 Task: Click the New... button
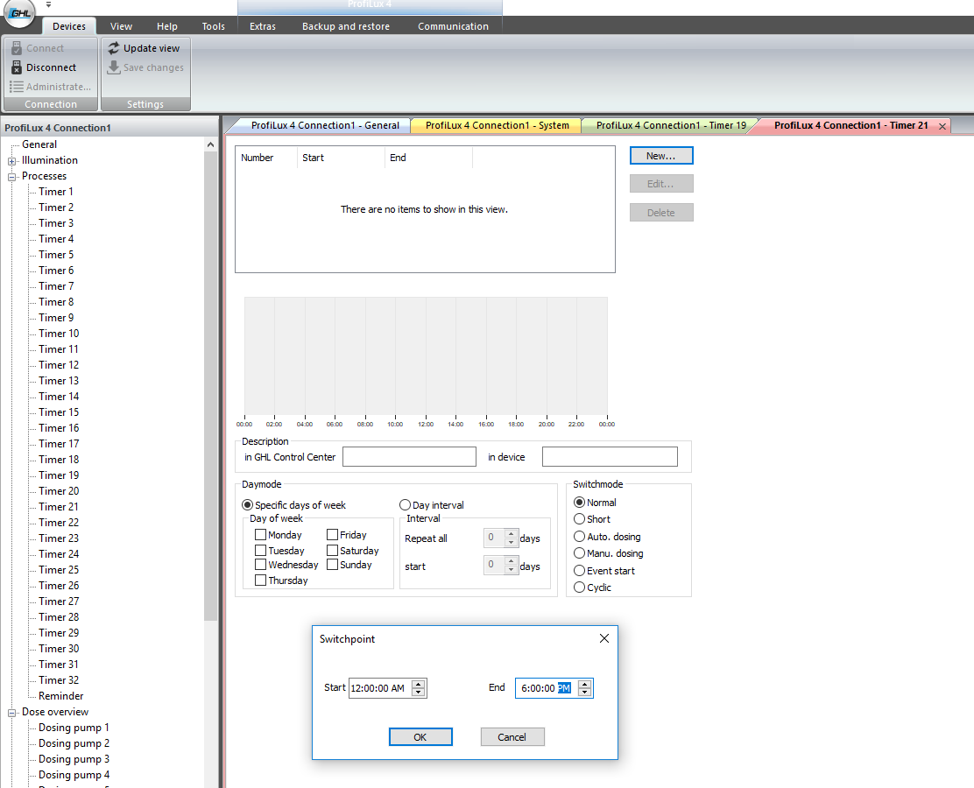coord(661,156)
